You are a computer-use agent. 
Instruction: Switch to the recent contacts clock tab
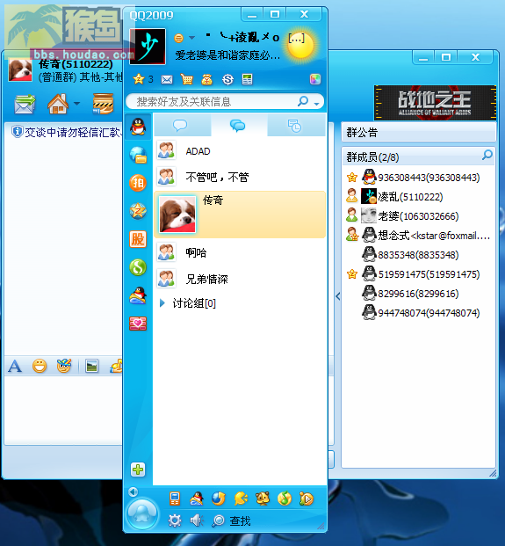294,126
